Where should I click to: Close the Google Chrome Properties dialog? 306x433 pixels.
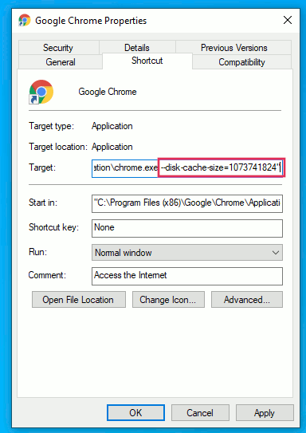[x=288, y=21]
